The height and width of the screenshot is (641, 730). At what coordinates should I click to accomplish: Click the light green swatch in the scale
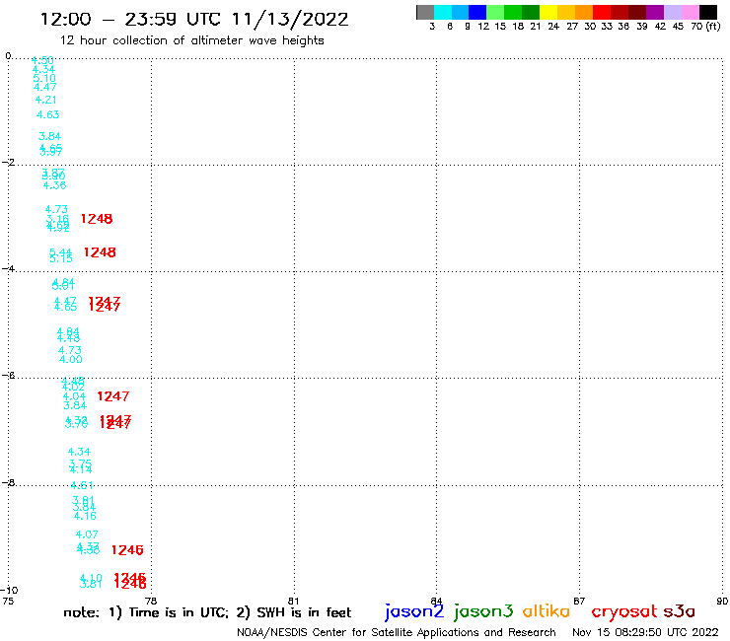[x=495, y=12]
